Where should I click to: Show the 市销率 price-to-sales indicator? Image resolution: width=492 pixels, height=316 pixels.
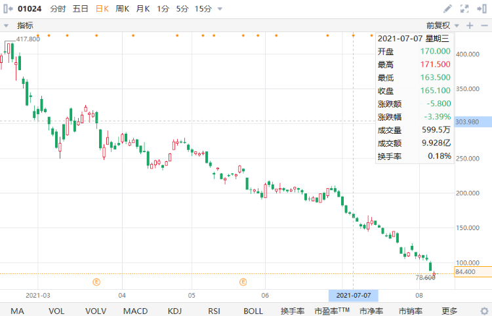click(411, 311)
